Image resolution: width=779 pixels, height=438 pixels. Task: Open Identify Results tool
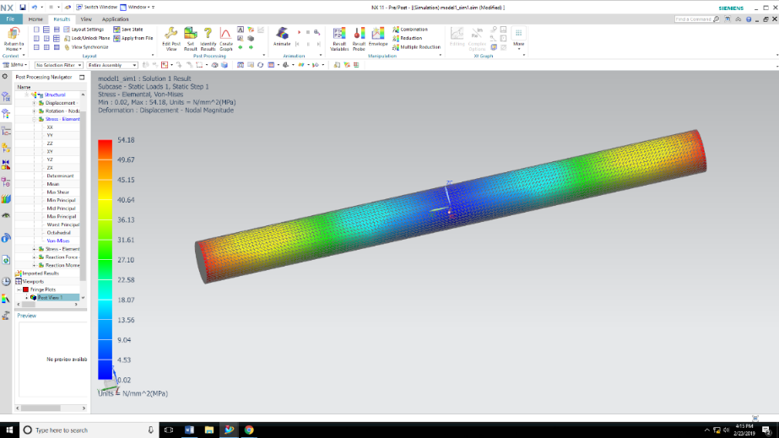pyautogui.click(x=208, y=39)
